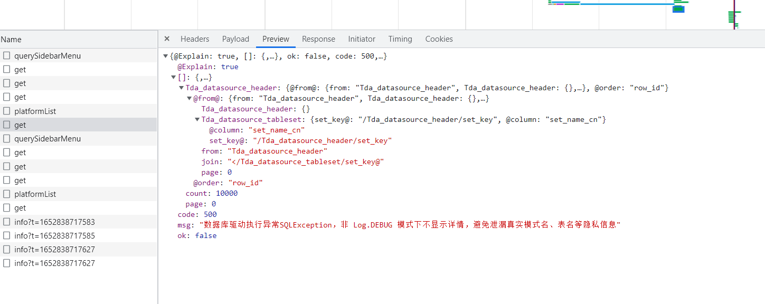Select the highlighted get request row
This screenshot has width=765, height=304.
(79, 125)
